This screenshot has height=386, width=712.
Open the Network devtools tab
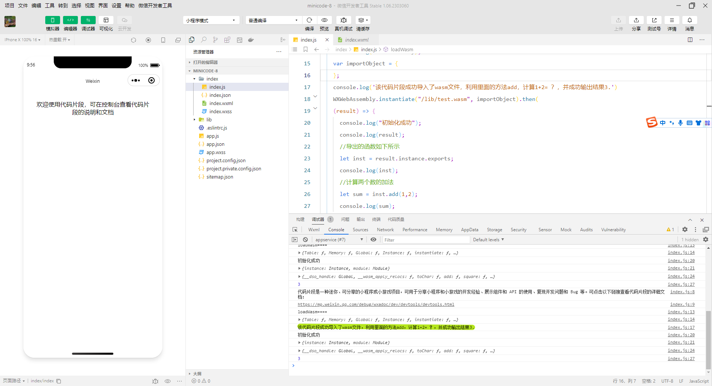tap(385, 230)
